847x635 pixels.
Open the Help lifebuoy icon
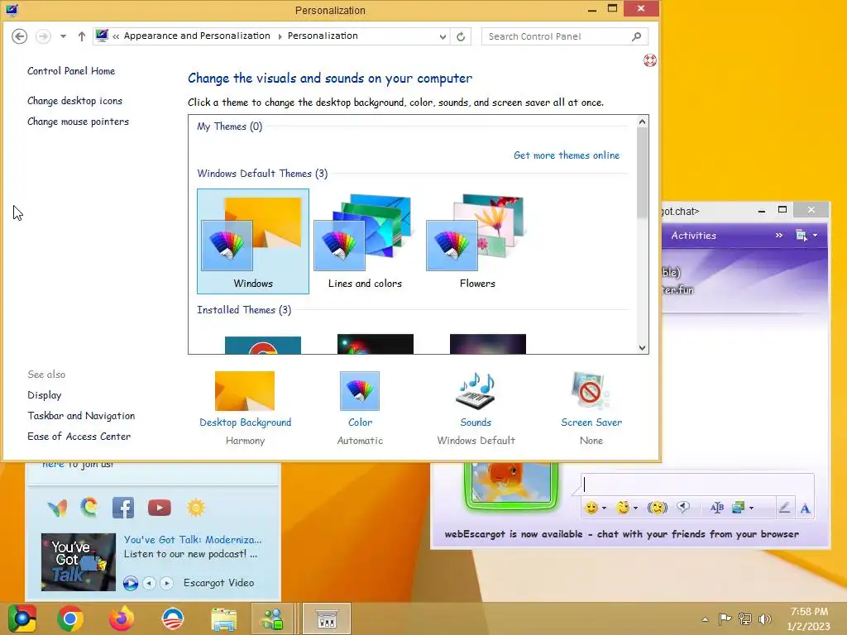pyautogui.click(x=650, y=60)
